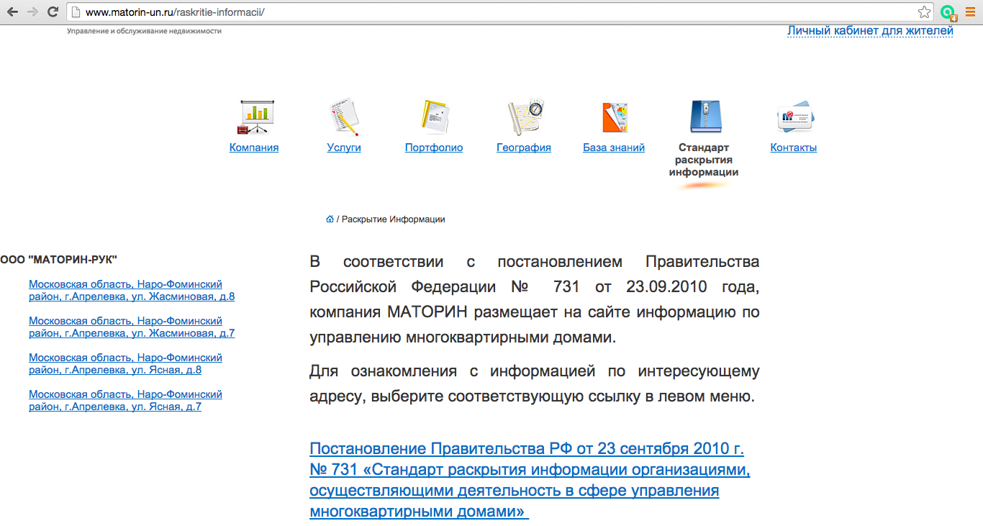Screen dimensions: 983x526
Task: Click the Стандарт раскрытия информации zipped folder icon
Action: [x=705, y=116]
